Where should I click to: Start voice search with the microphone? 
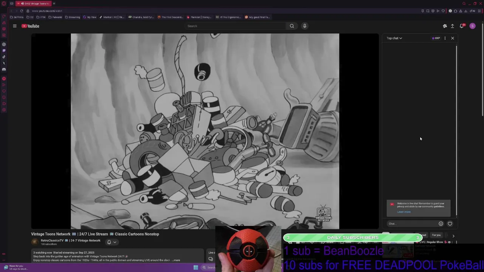305,26
